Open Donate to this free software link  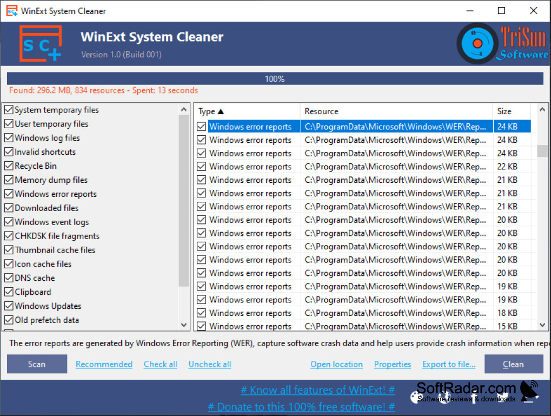pos(301,407)
